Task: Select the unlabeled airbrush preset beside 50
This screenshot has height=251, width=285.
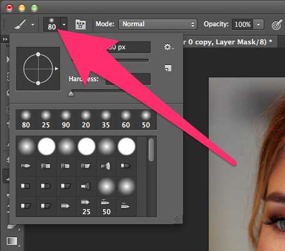Action: pyautogui.click(x=126, y=206)
